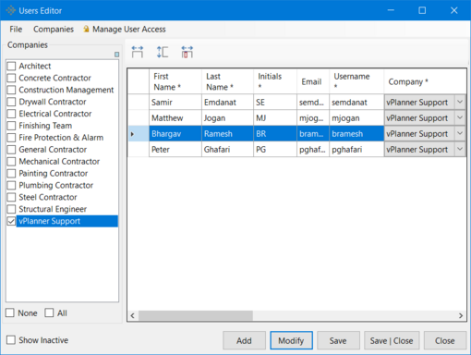Open the Companies menu
The width and height of the screenshot is (471, 355).
click(x=54, y=30)
